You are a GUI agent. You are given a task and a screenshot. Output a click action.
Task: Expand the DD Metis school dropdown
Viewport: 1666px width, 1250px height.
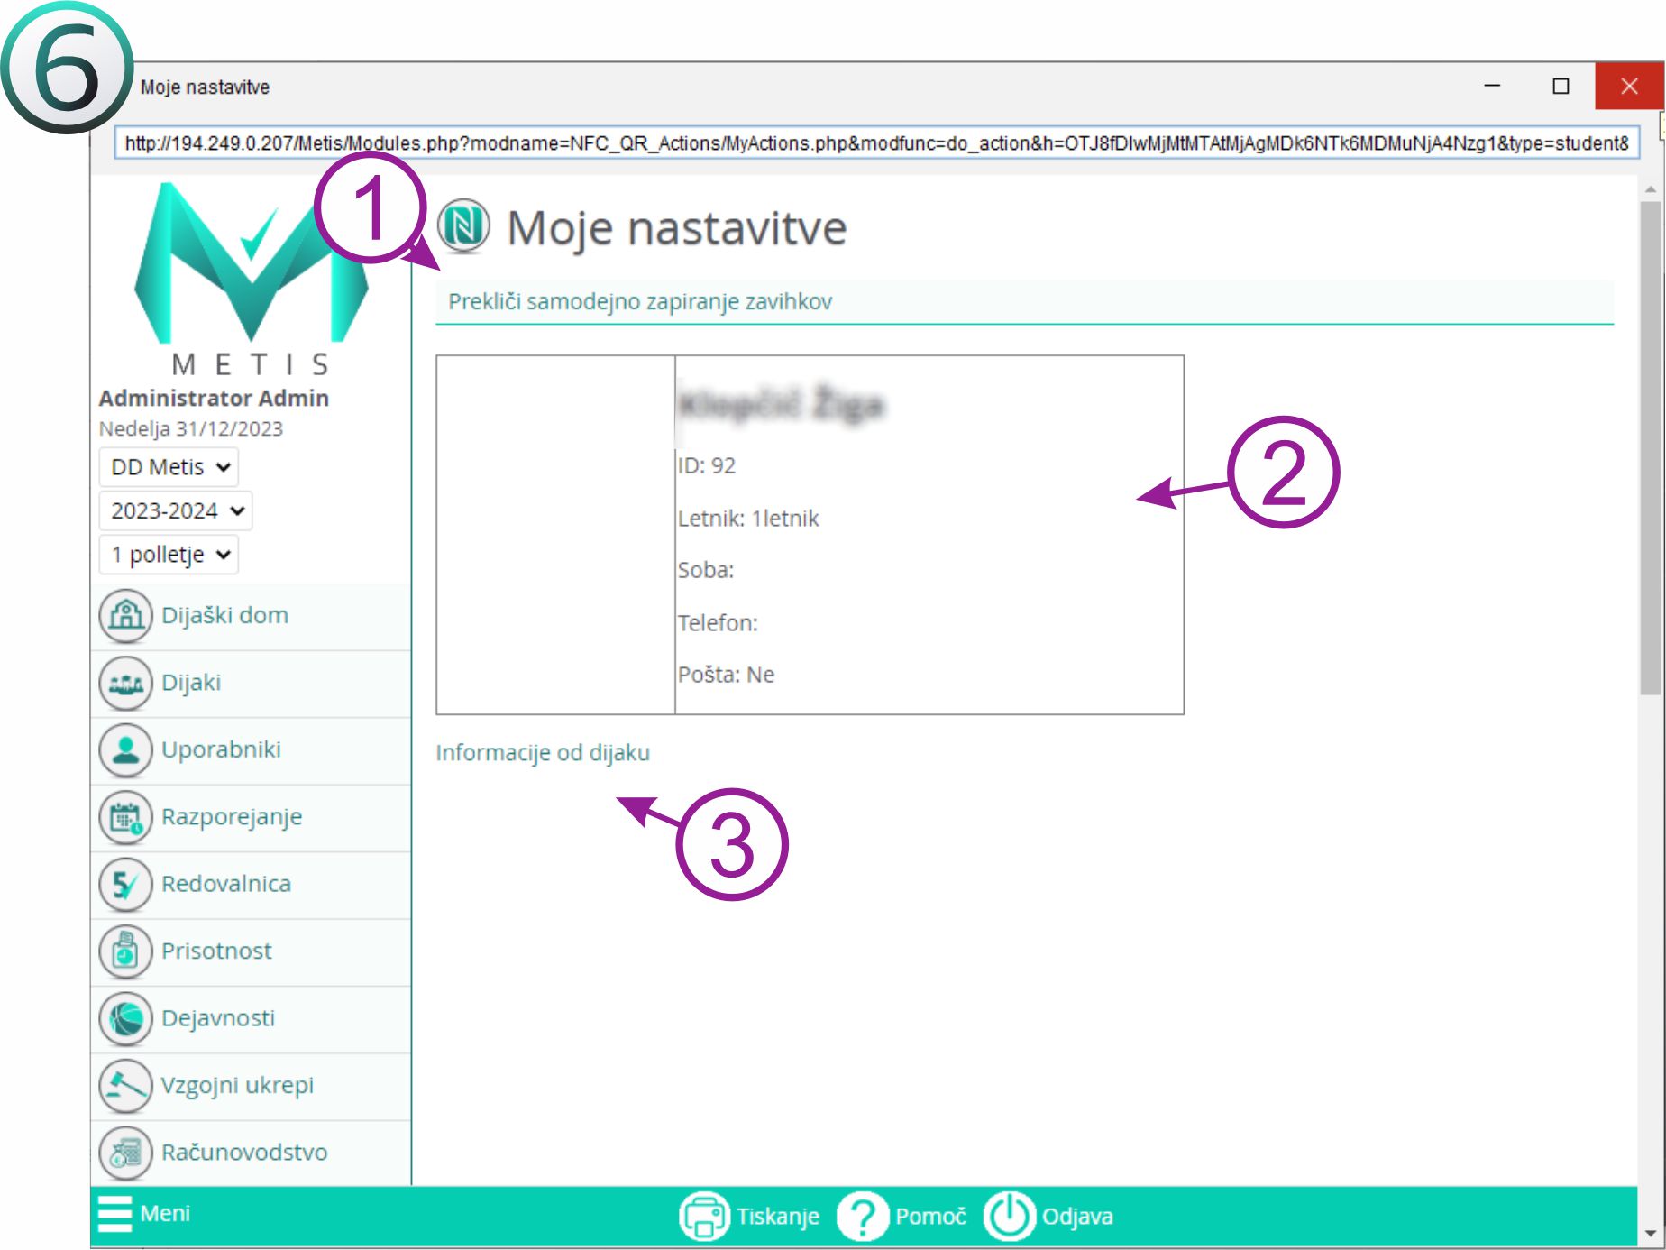pyautogui.click(x=169, y=467)
